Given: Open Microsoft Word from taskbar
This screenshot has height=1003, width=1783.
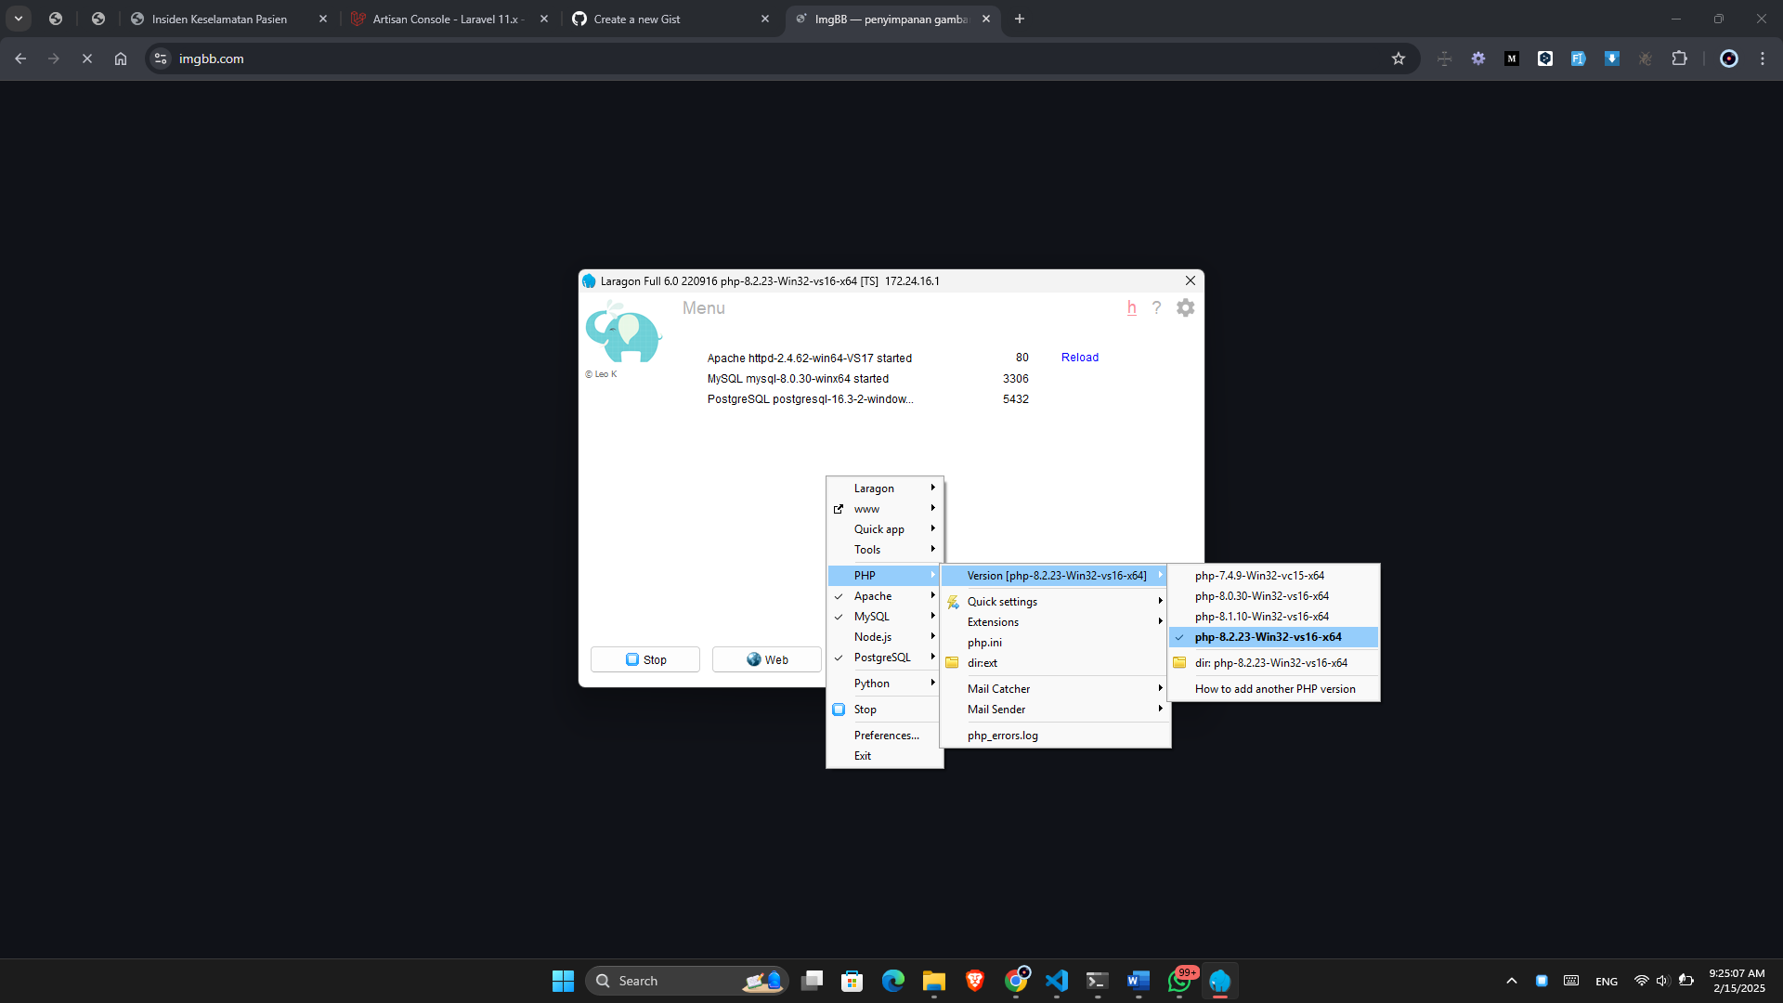Looking at the screenshot, I should [x=1139, y=981].
